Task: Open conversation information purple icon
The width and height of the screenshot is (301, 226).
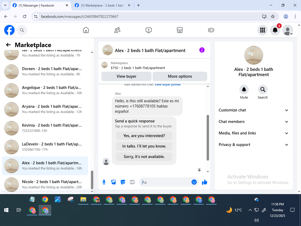Action: [202, 50]
